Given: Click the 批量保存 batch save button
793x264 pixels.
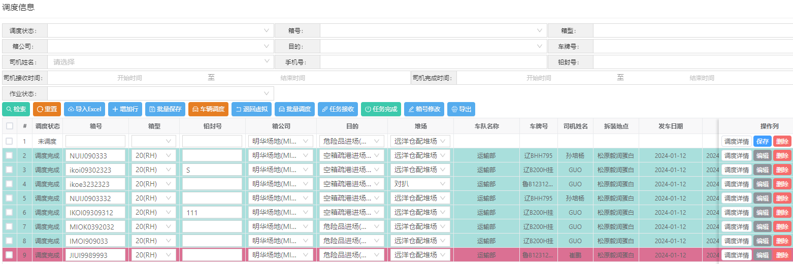Looking at the screenshot, I should click(x=165, y=109).
